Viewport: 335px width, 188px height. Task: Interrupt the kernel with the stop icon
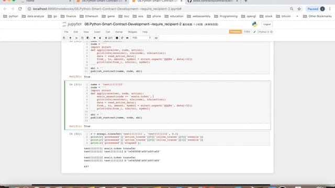tap(117, 38)
